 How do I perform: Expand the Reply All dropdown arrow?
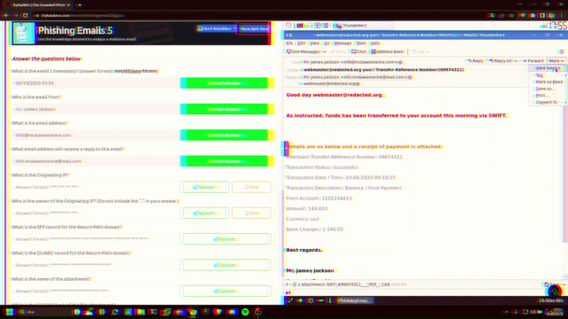click(516, 61)
